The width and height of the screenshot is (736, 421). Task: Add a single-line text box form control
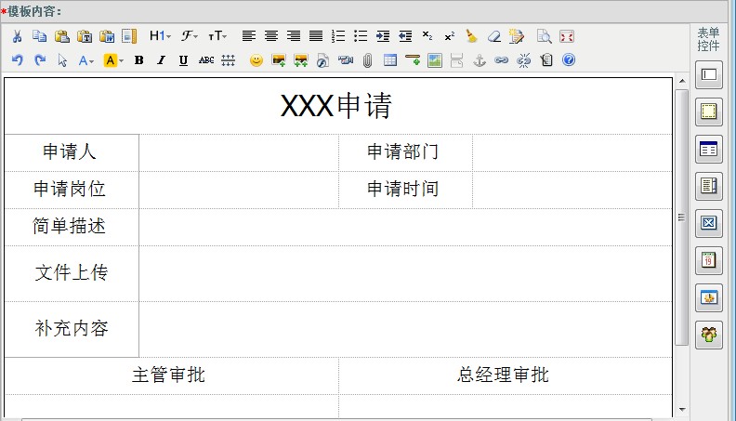(709, 74)
